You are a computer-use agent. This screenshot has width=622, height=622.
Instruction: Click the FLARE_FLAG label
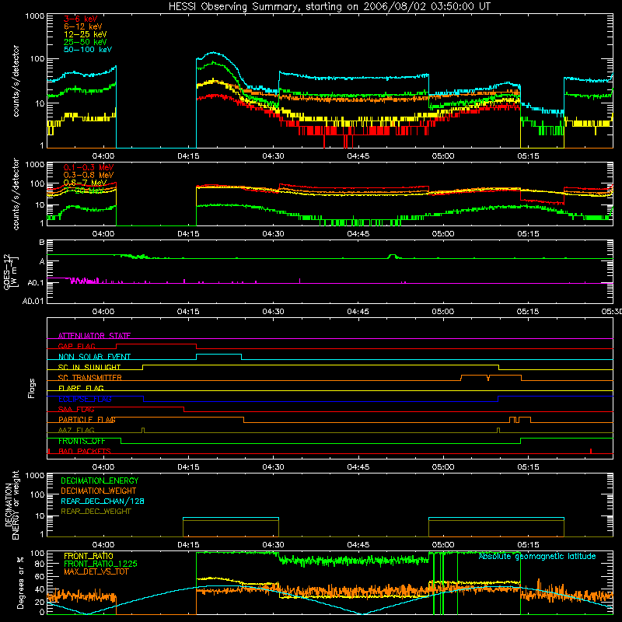(81, 388)
